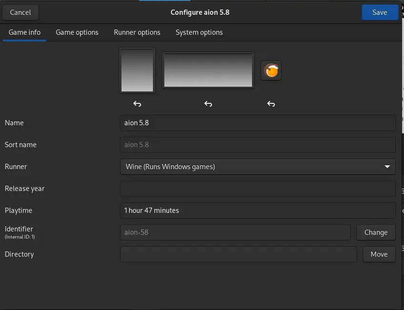404x310 pixels.
Task: Save the game configuration
Action: click(380, 12)
